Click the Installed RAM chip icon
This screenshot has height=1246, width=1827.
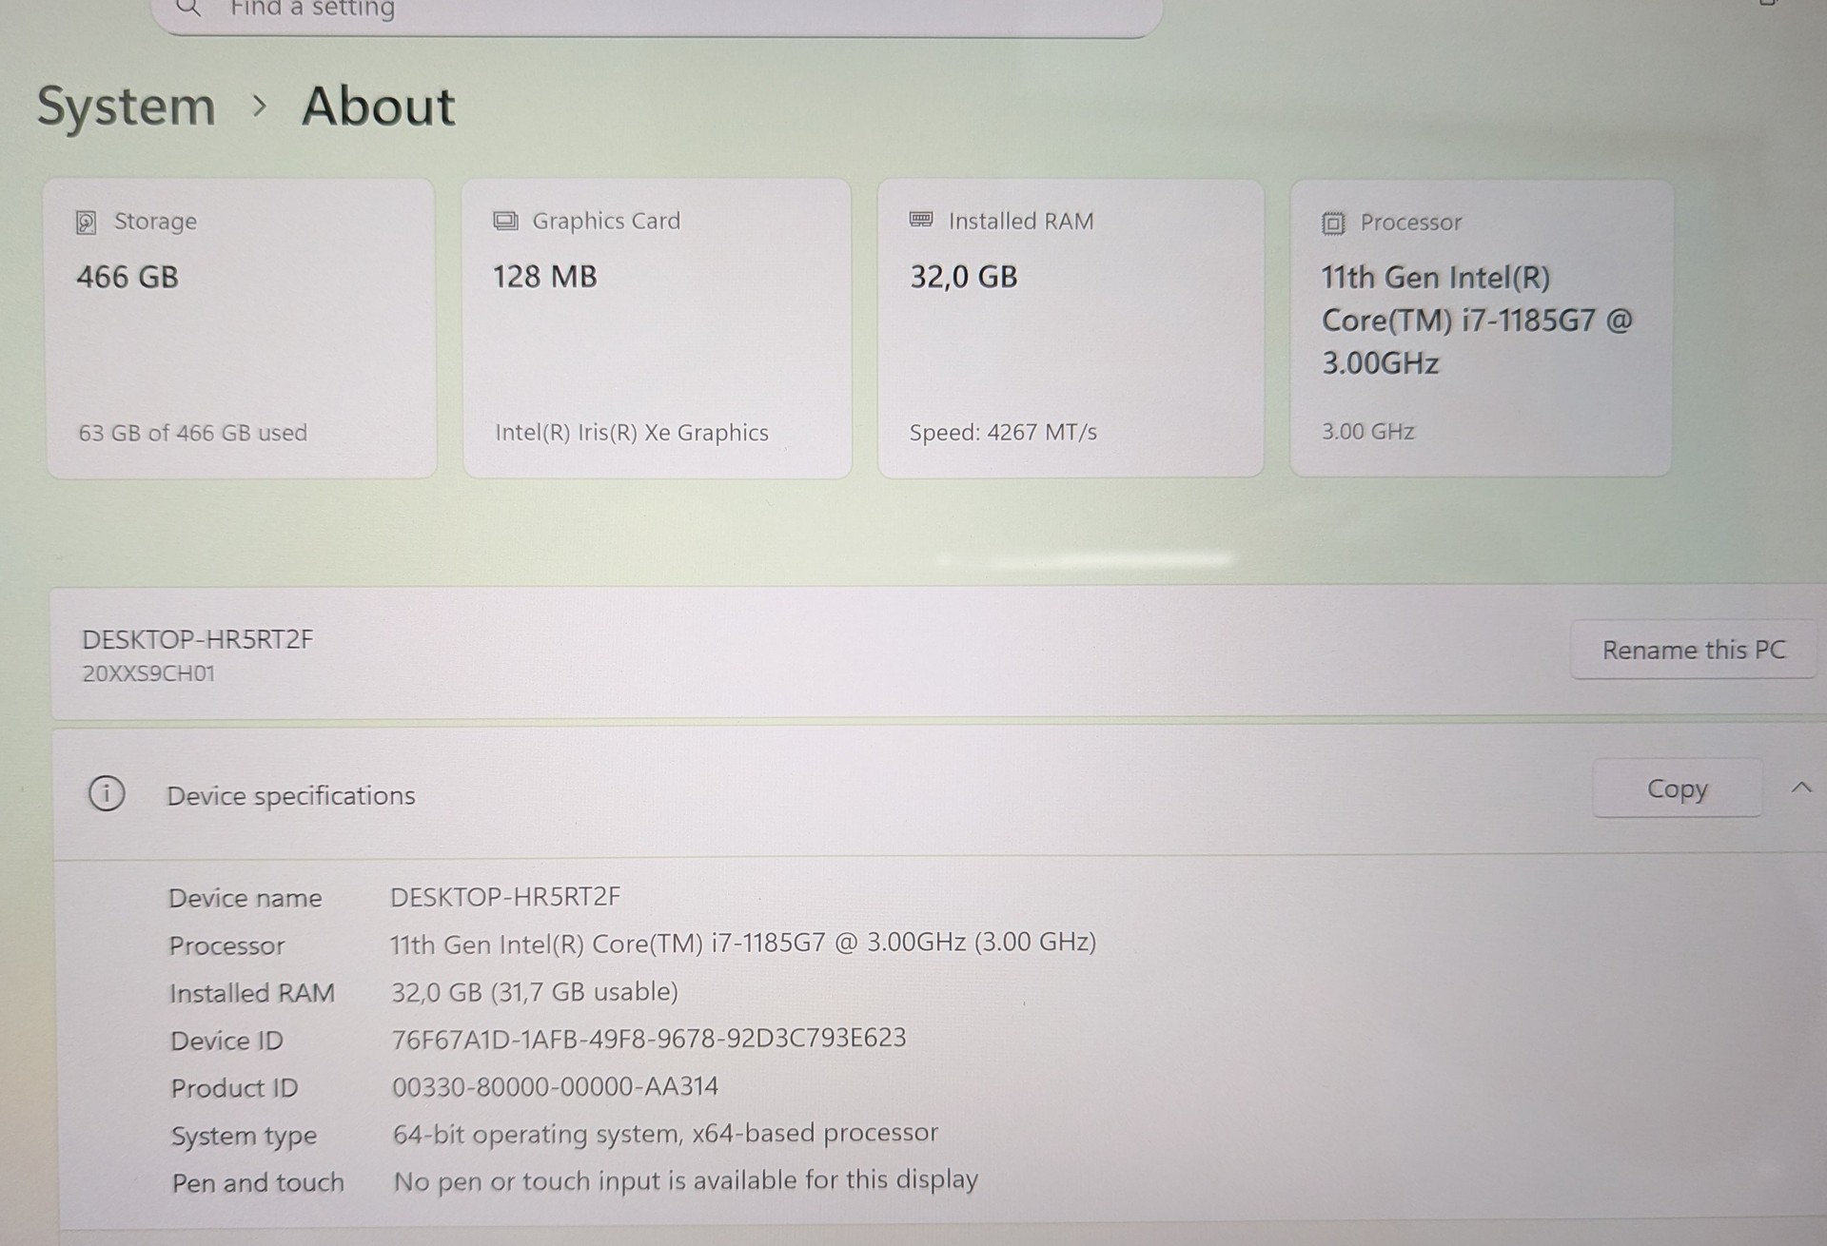tap(921, 221)
